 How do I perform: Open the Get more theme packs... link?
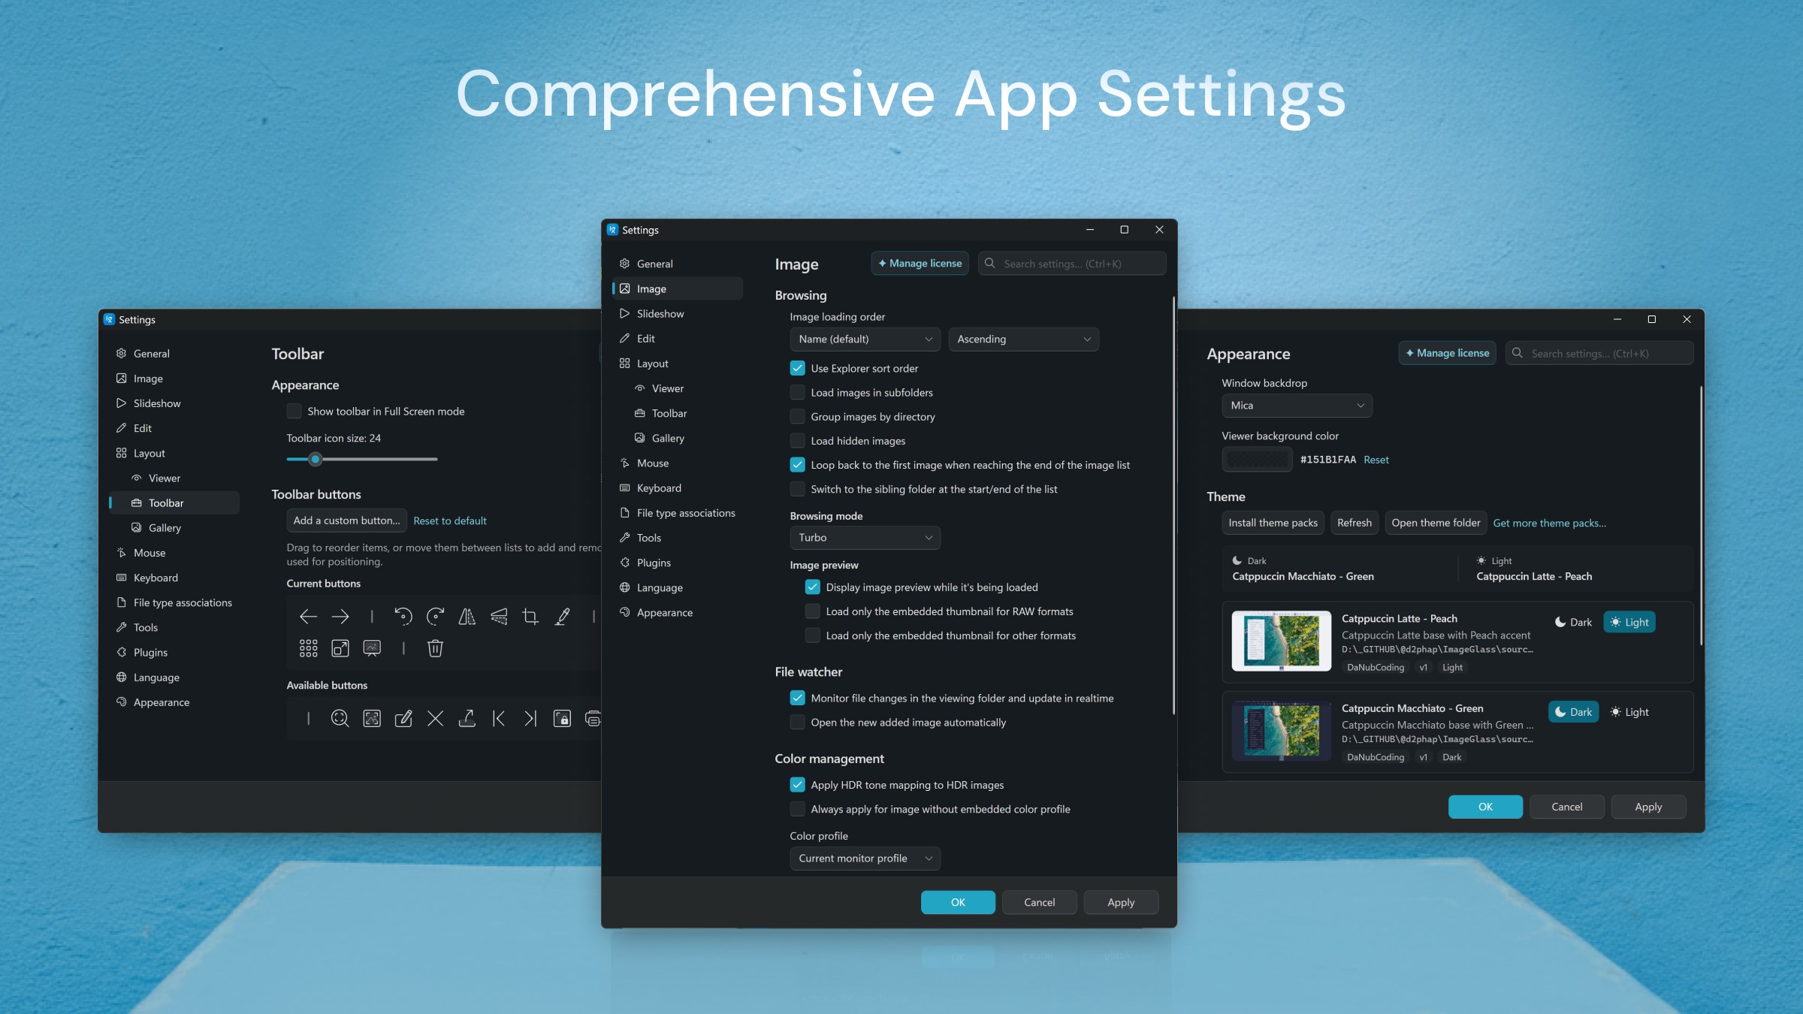1549,523
